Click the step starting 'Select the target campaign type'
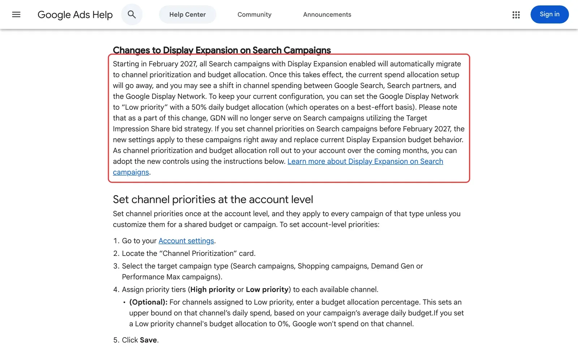The image size is (578, 361). 272,271
